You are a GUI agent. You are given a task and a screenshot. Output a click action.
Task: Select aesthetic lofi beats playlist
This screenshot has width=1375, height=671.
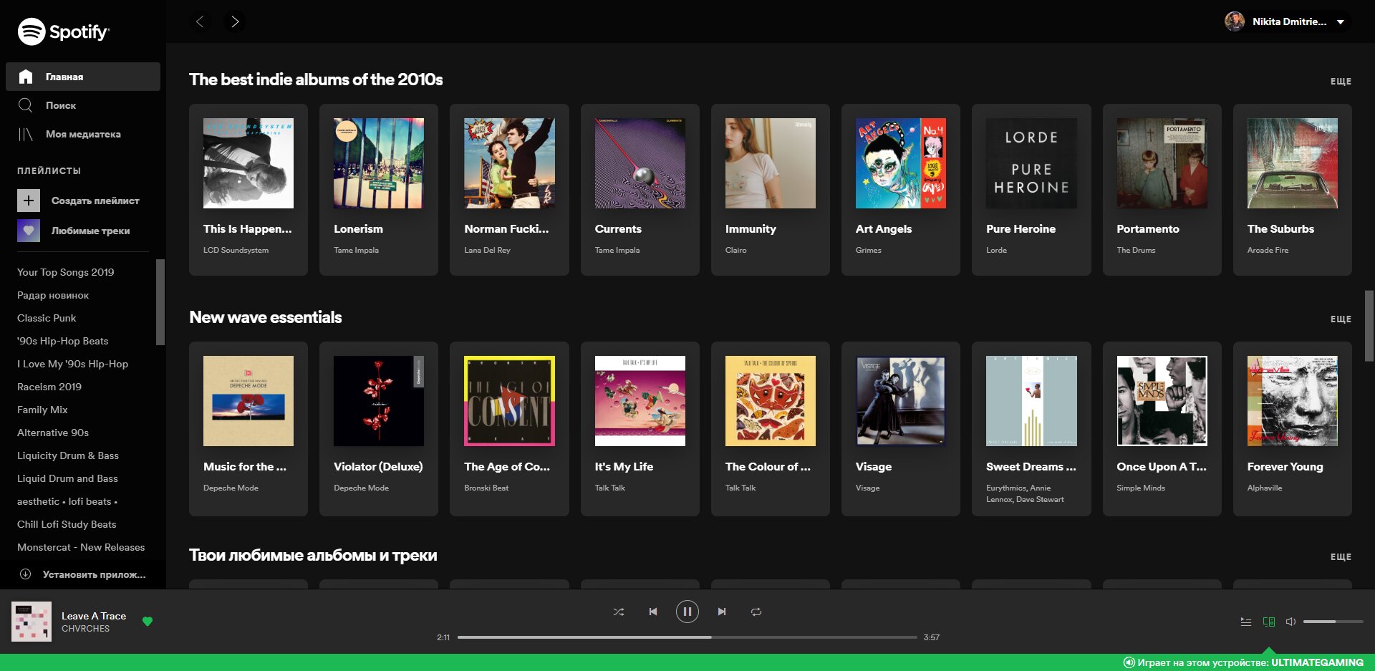(67, 501)
